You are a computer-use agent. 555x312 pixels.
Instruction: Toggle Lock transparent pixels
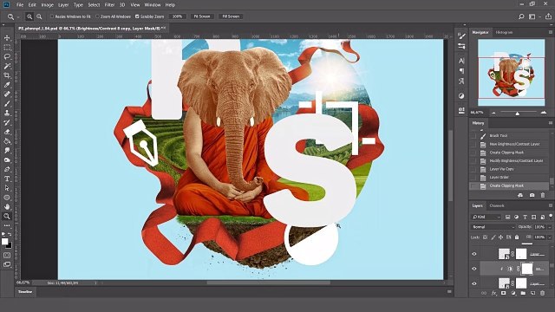pyautogui.click(x=486, y=237)
